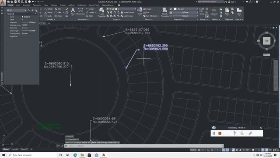Click Select Objects icon in Properties palette
Image resolution: width=280 pixels, height=158 pixels.
click(32, 11)
